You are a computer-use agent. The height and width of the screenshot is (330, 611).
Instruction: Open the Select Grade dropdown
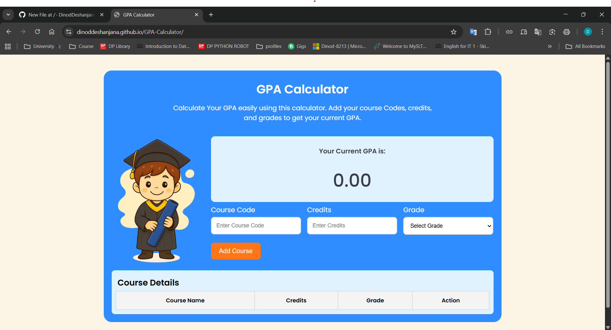coord(448,226)
